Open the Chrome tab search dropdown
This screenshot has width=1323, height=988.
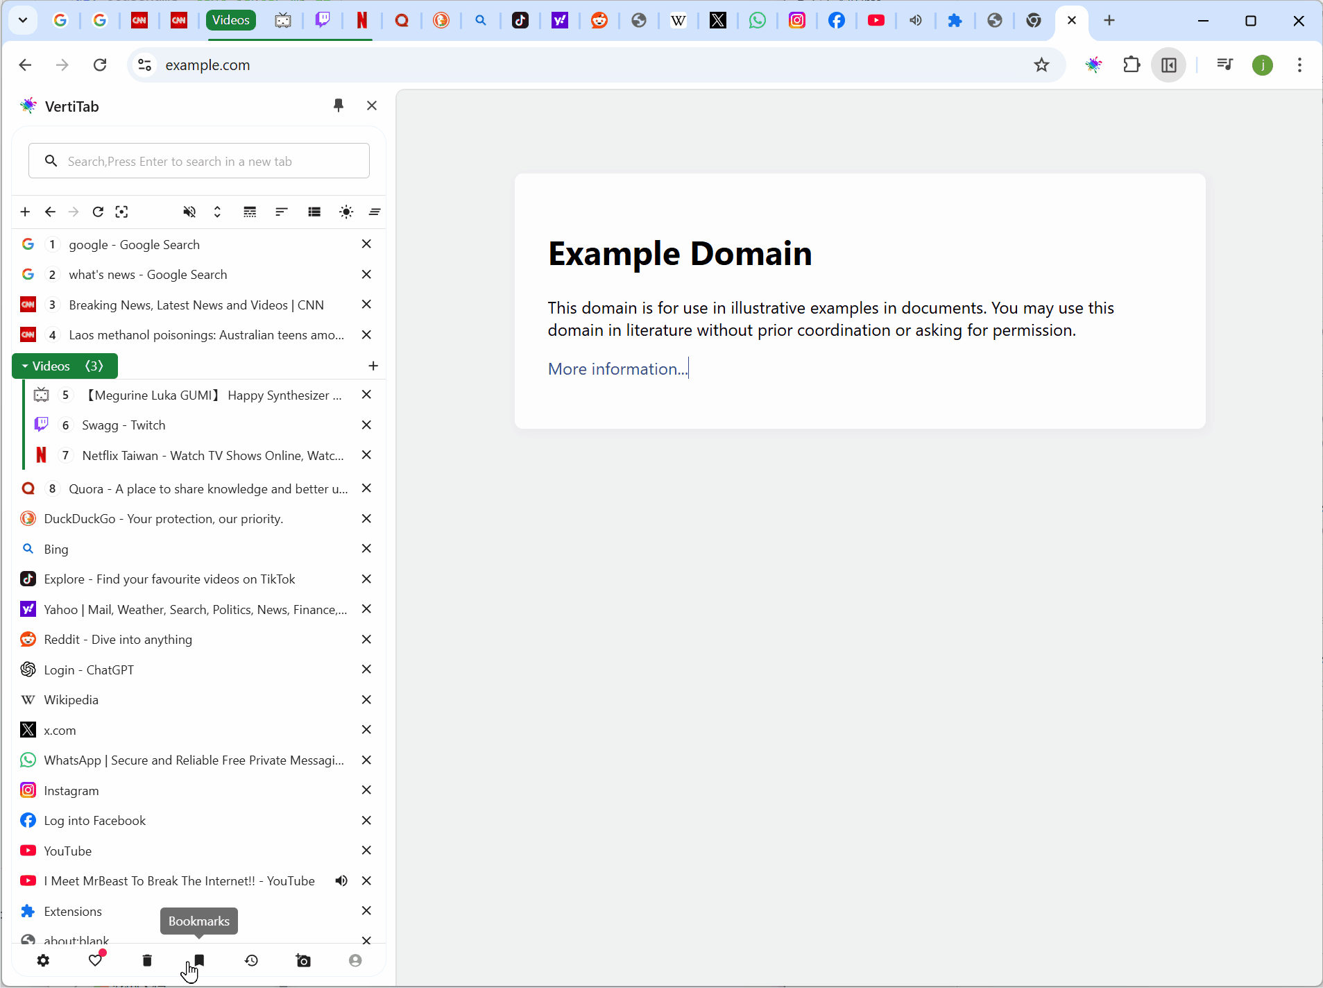tap(22, 20)
